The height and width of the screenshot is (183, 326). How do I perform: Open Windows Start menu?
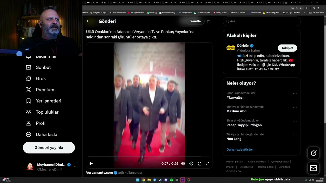[x=138, y=180]
